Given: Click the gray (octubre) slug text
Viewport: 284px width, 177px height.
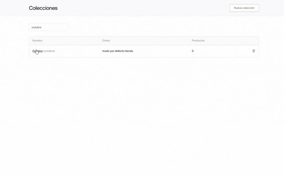Looking at the screenshot, I should pos(49,51).
